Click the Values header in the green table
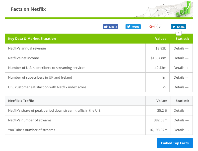 click(x=161, y=39)
